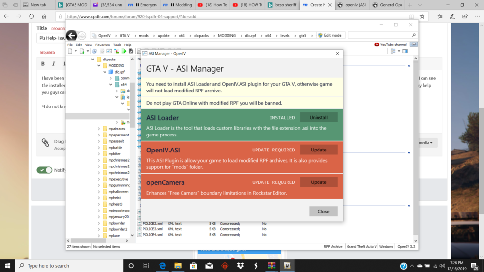Open File Explorer from the taskbar

(x=178, y=266)
